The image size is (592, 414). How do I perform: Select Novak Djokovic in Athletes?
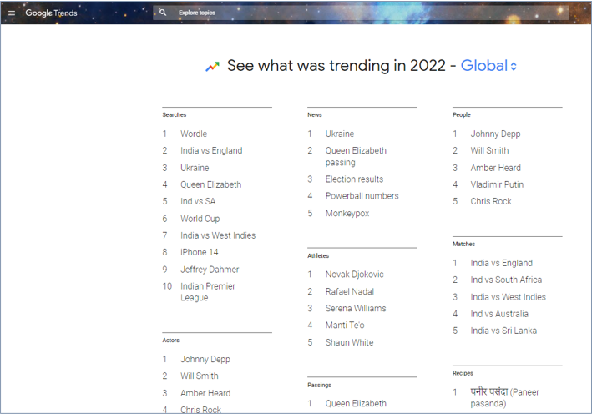tap(355, 275)
